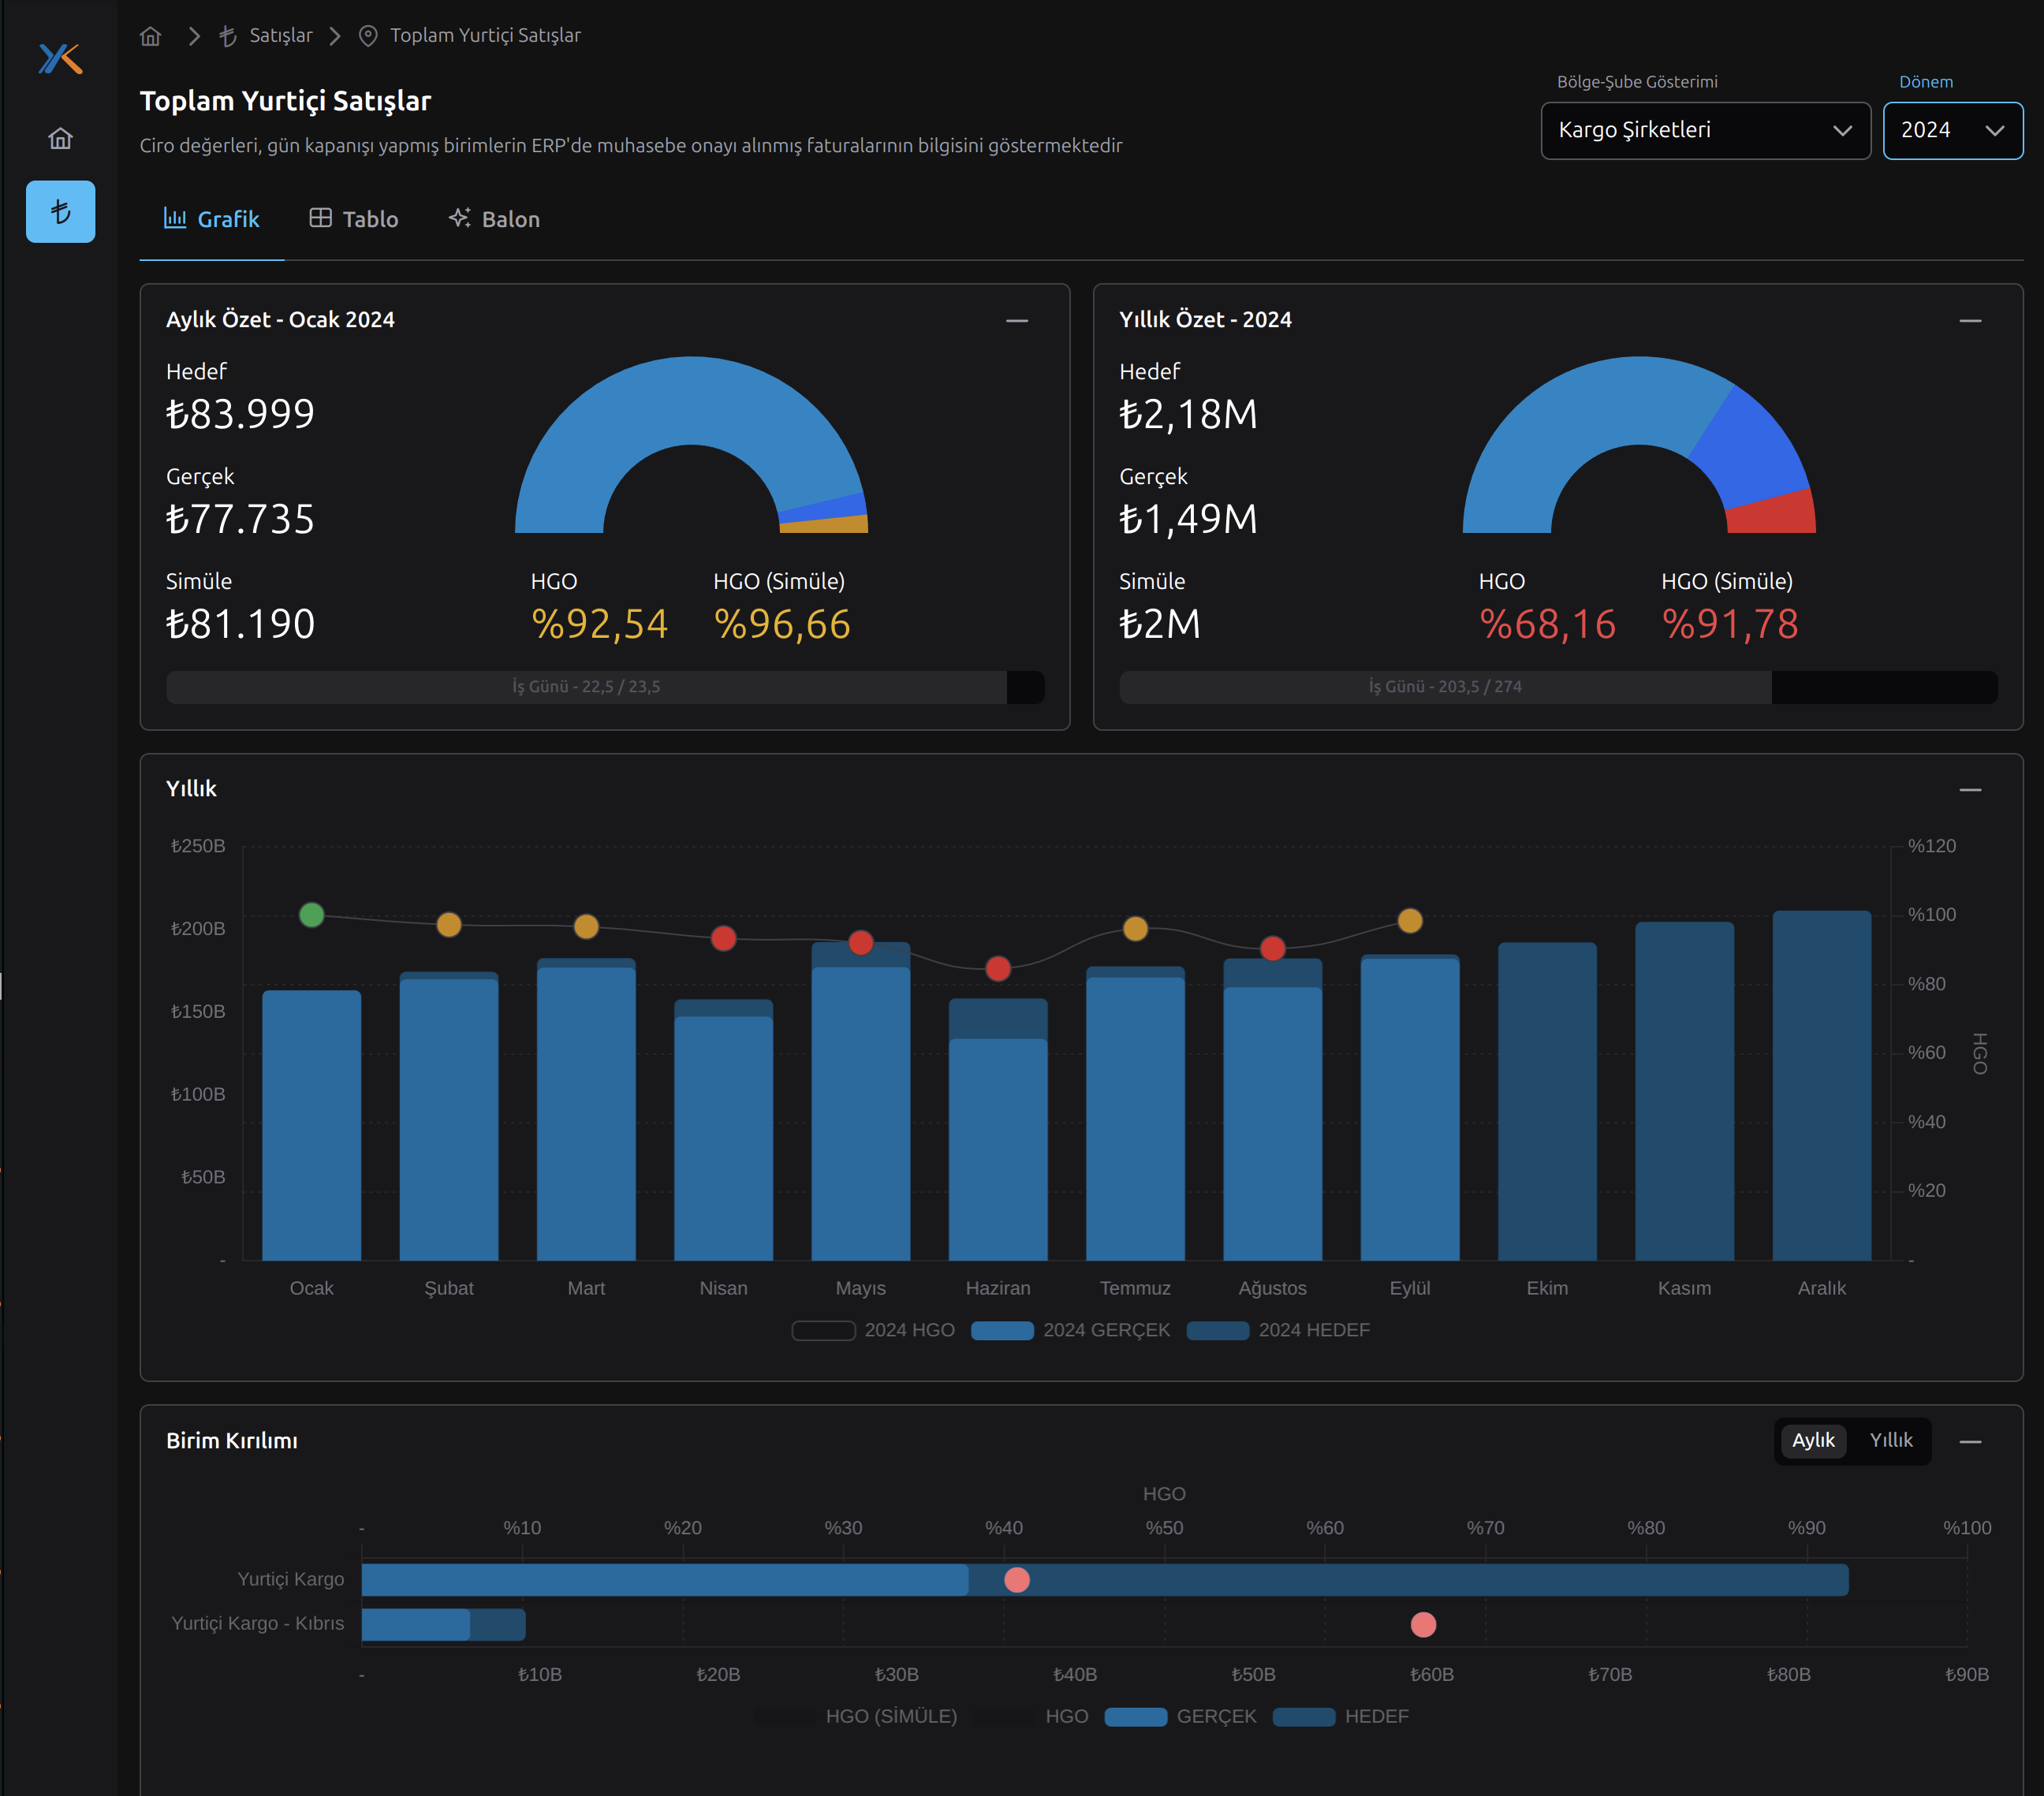Select Aylık view in Birim Kırılımı
Image resolution: width=2044 pixels, height=1796 pixels.
point(1812,1440)
